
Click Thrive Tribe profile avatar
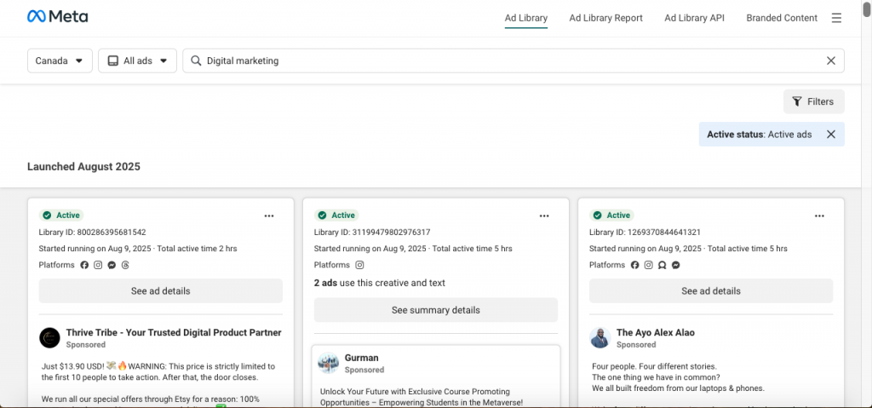49,338
